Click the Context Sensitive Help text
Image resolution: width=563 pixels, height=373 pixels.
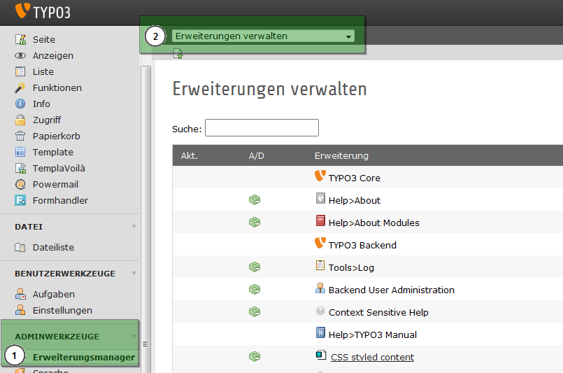point(378,313)
